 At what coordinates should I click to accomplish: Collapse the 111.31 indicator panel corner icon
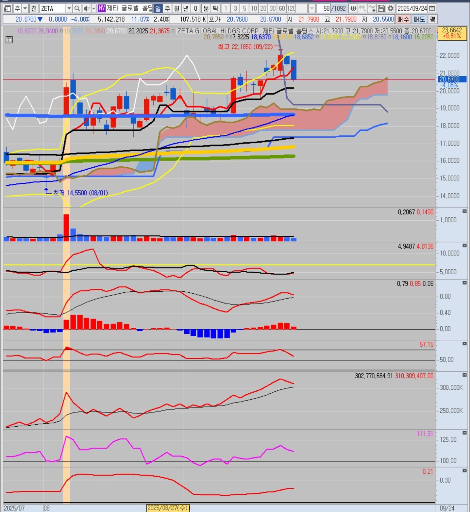(464, 433)
